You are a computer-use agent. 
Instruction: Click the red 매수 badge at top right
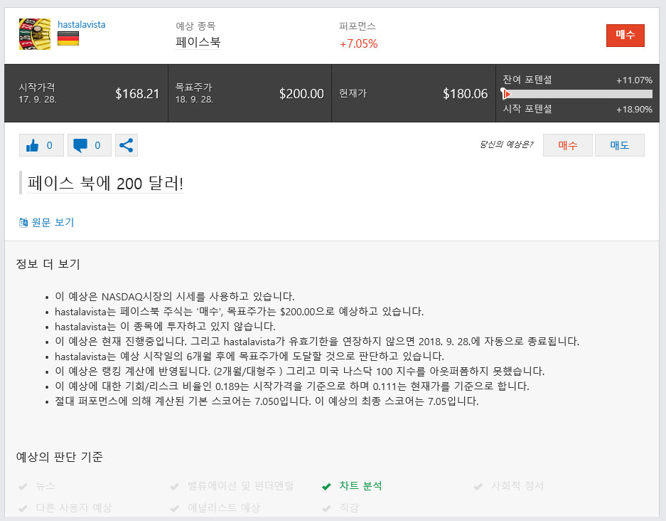(x=625, y=36)
